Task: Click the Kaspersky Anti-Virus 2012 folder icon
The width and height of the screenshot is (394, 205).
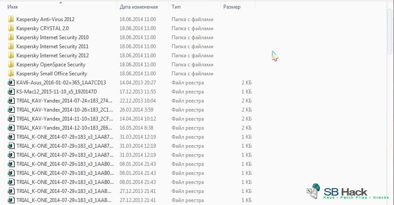Action: (11, 19)
